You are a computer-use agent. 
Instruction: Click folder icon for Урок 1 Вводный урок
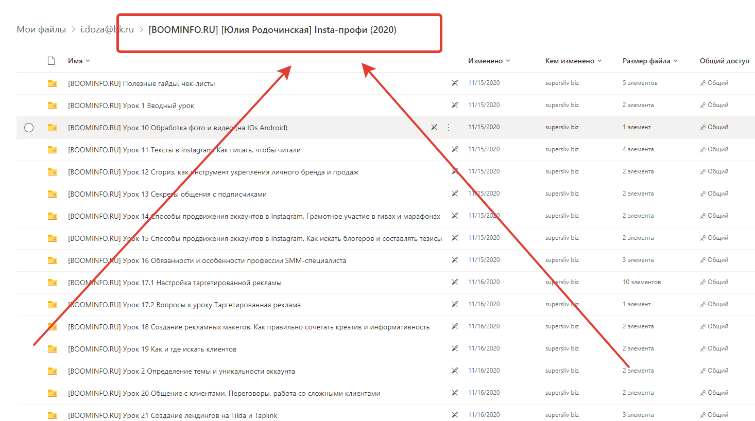tap(53, 106)
